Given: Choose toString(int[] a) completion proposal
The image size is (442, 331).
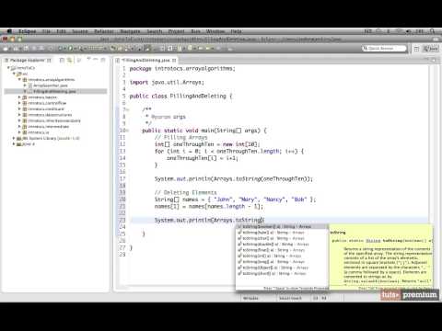Looking at the screenshot, I should point(282,256).
